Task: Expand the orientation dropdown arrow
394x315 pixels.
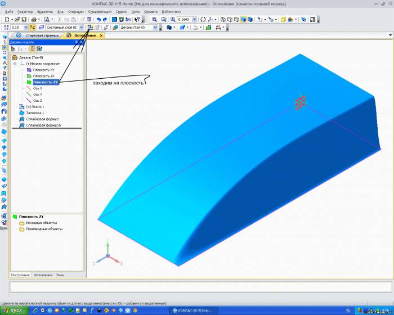Action: (216, 19)
